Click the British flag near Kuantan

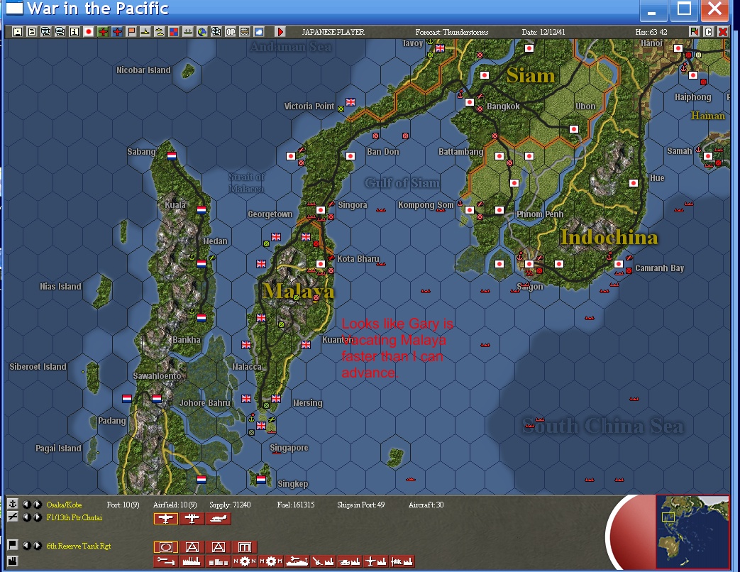tap(306, 344)
